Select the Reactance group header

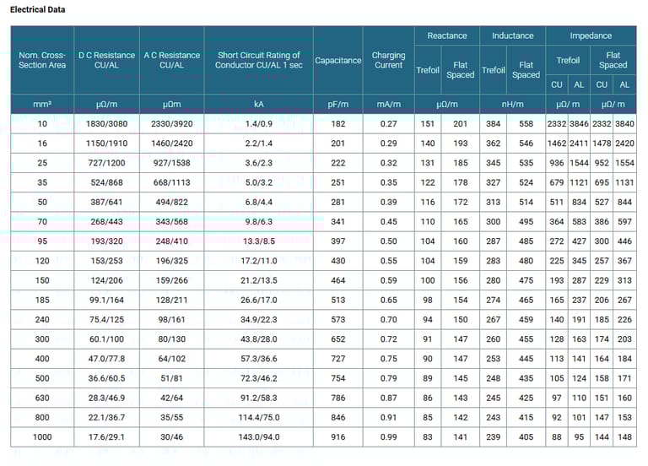pos(446,35)
